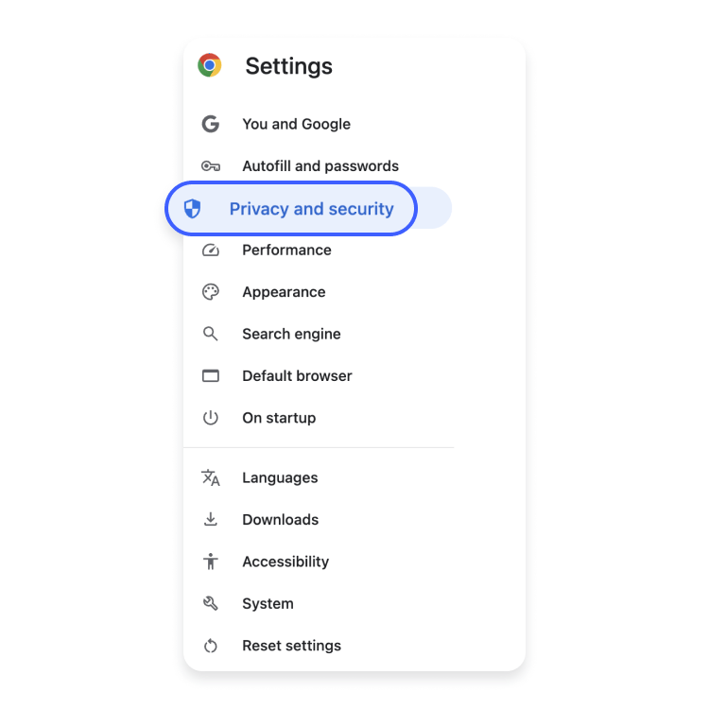Click the Chrome logo icon
This screenshot has width=709, height=709.
click(x=210, y=65)
